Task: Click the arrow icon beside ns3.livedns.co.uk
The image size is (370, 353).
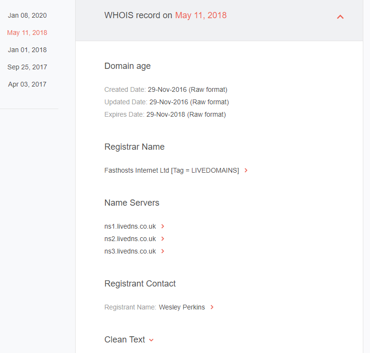Action: click(x=163, y=251)
